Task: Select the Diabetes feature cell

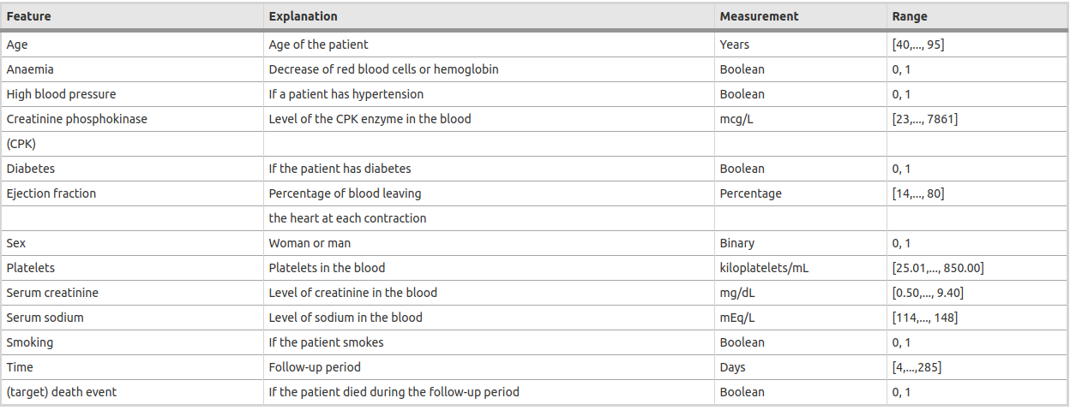Action: [x=30, y=169]
